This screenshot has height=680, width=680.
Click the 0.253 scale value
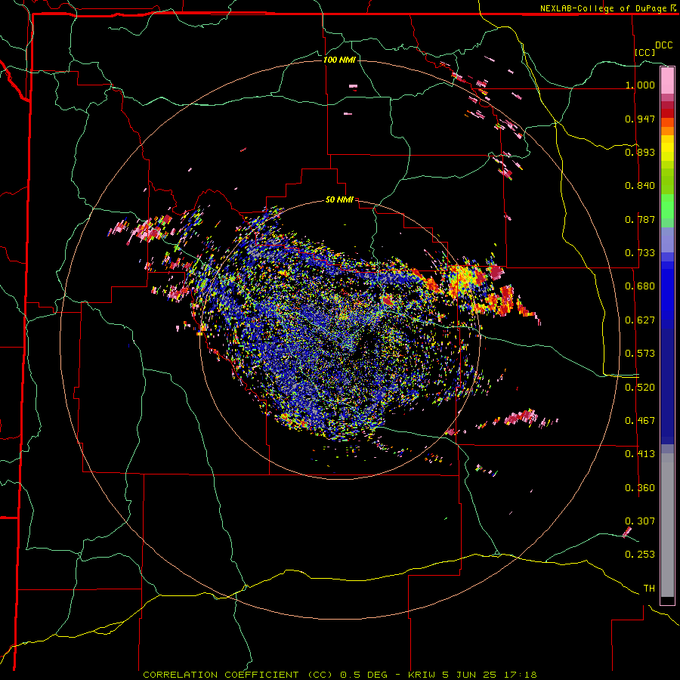[640, 555]
